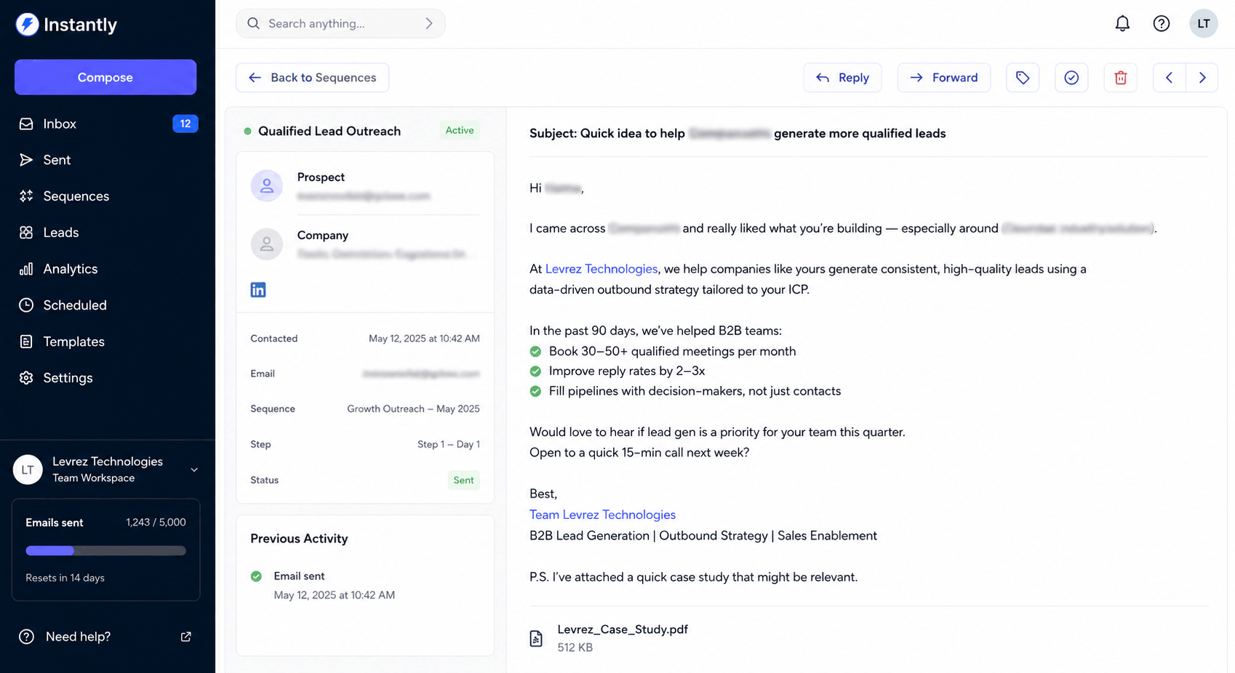Viewport: 1235px width, 673px height.
Task: Expand the Levrez Technologies workspace dropdown
Action: [194, 470]
